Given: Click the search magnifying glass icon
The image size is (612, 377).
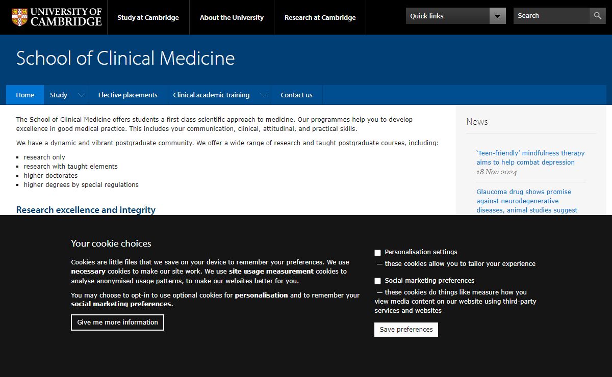Looking at the screenshot, I should (x=597, y=16).
